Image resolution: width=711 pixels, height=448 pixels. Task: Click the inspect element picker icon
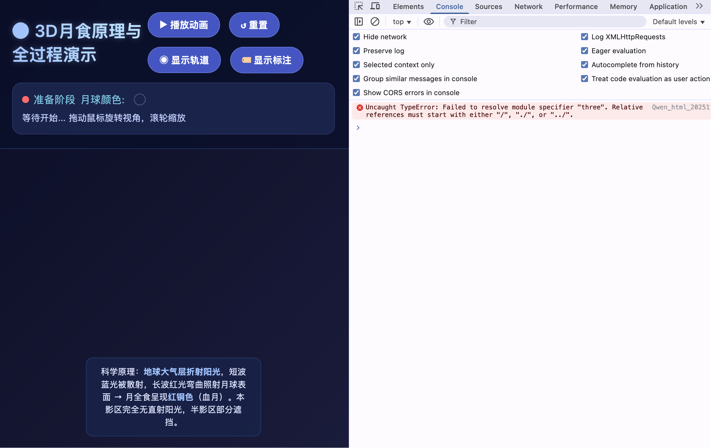(359, 6)
